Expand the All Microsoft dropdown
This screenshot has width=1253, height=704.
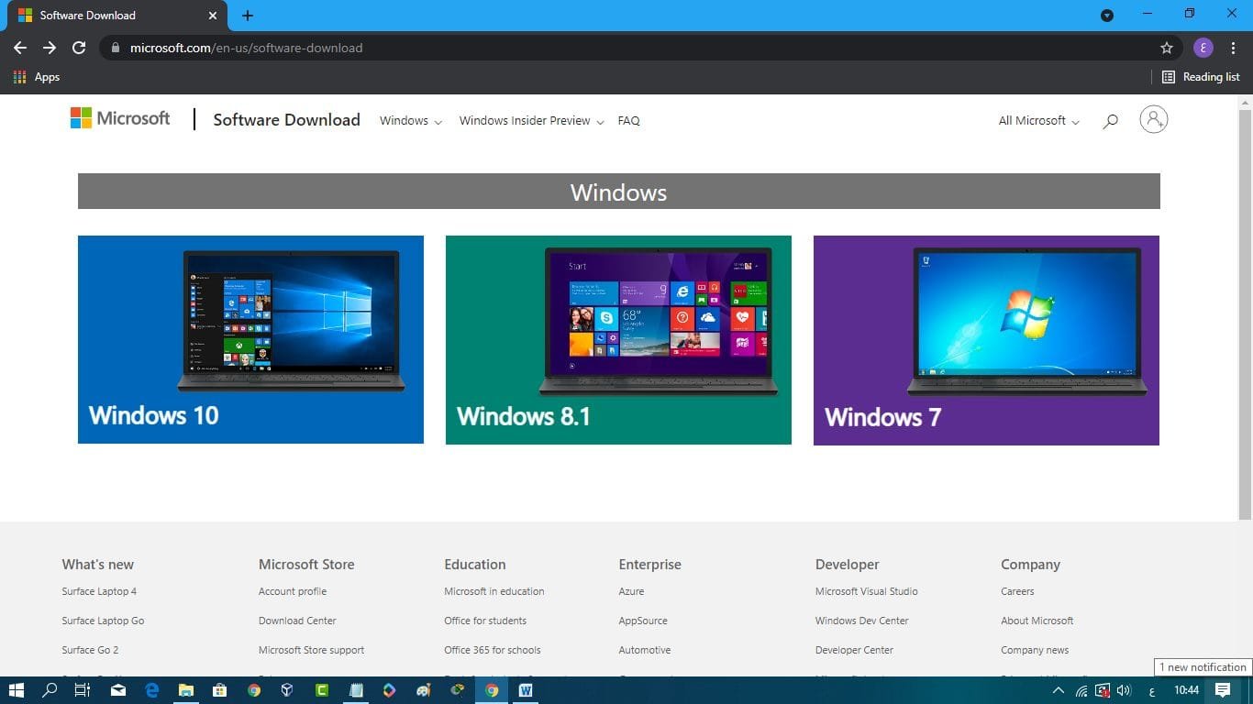[x=1038, y=121]
